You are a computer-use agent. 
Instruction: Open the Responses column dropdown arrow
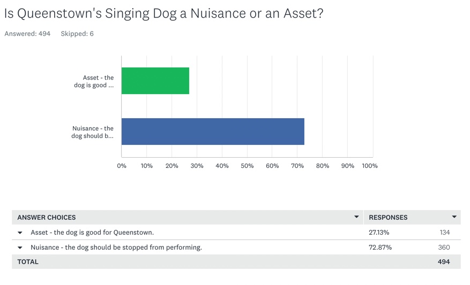click(x=454, y=217)
